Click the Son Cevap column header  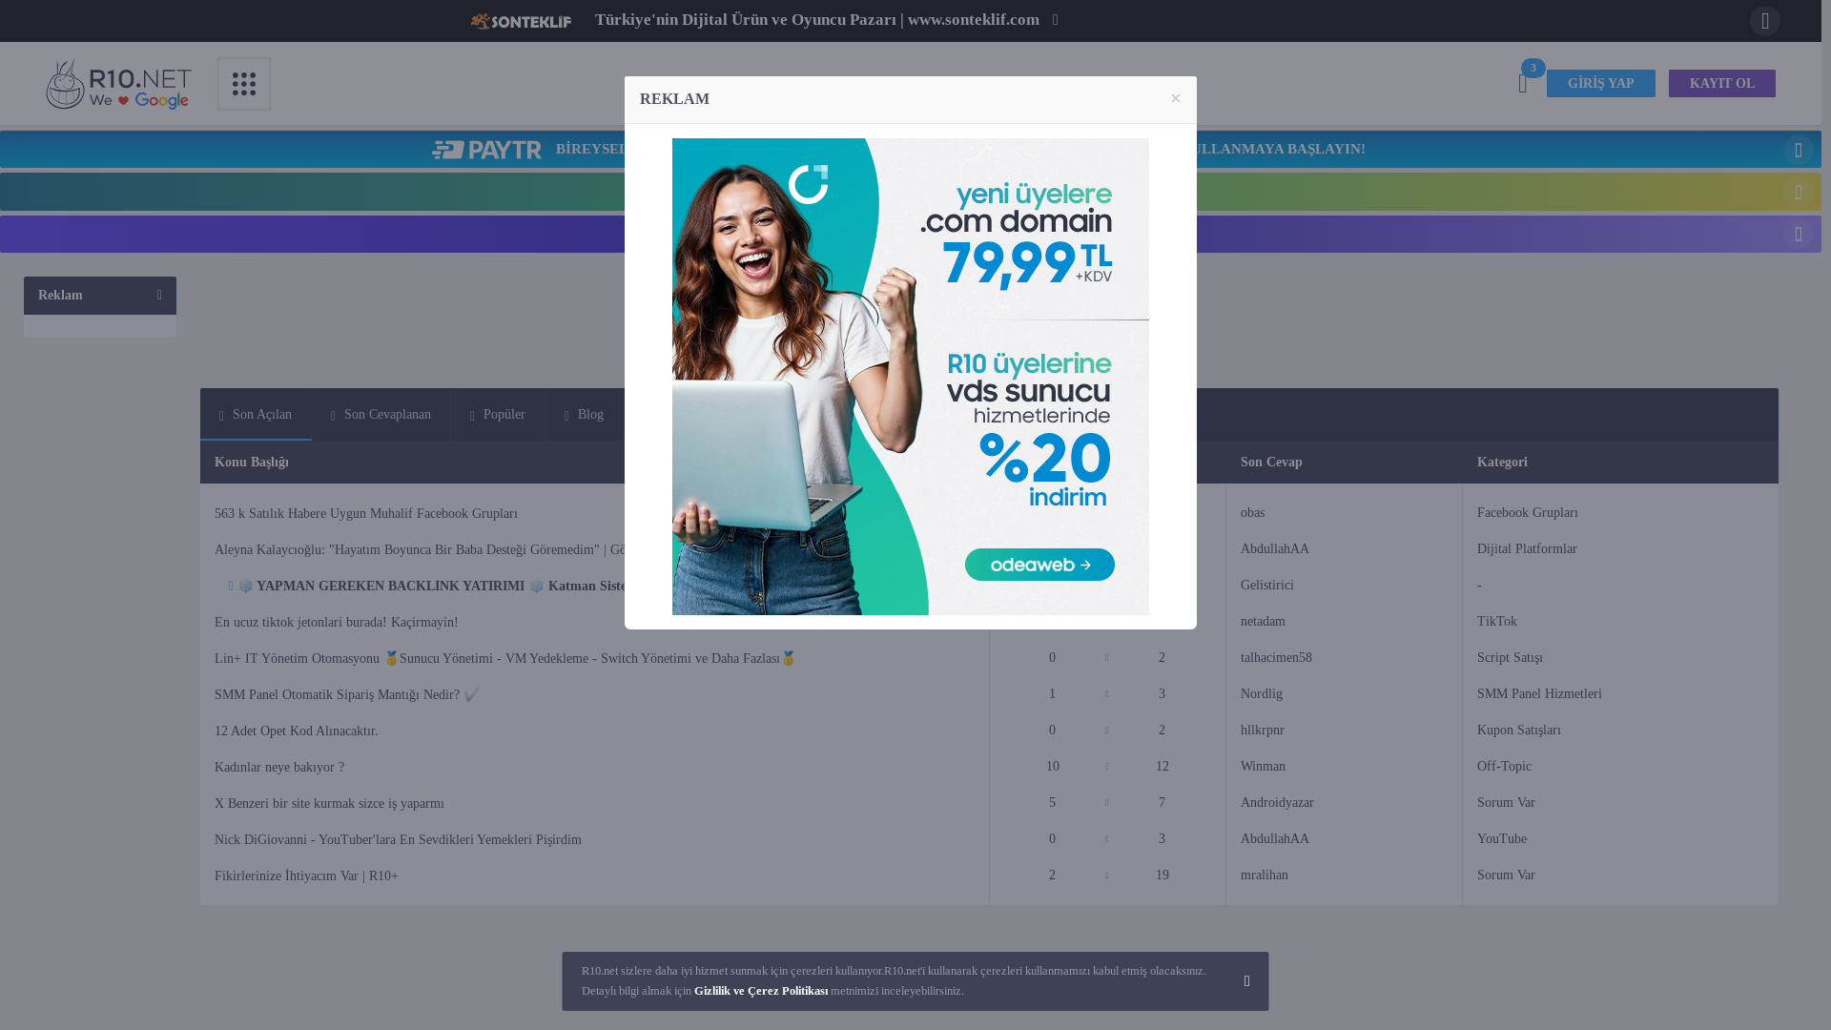tap(1271, 463)
